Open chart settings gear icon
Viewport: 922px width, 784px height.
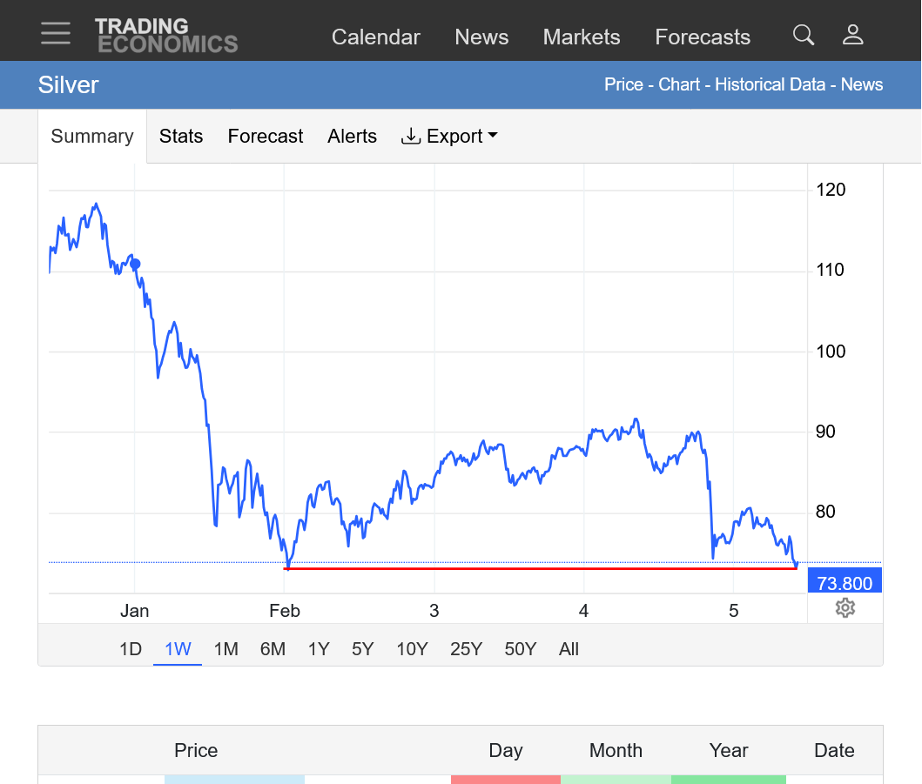(845, 607)
